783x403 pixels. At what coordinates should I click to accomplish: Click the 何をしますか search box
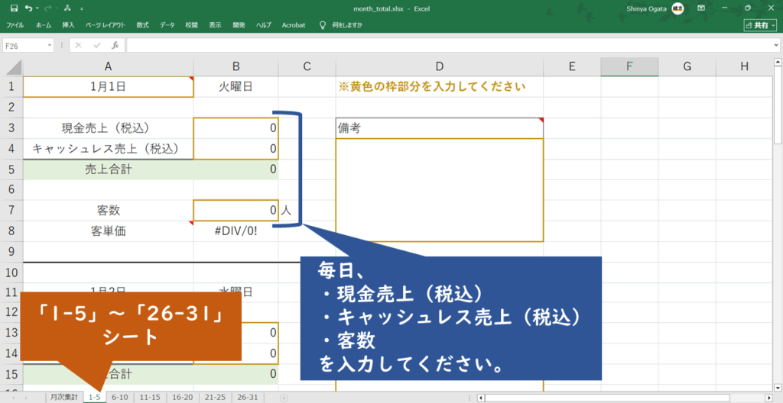tap(353, 25)
